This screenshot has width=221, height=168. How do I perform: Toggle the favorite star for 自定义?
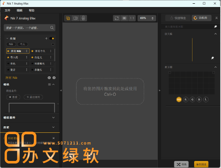pos(32,57)
